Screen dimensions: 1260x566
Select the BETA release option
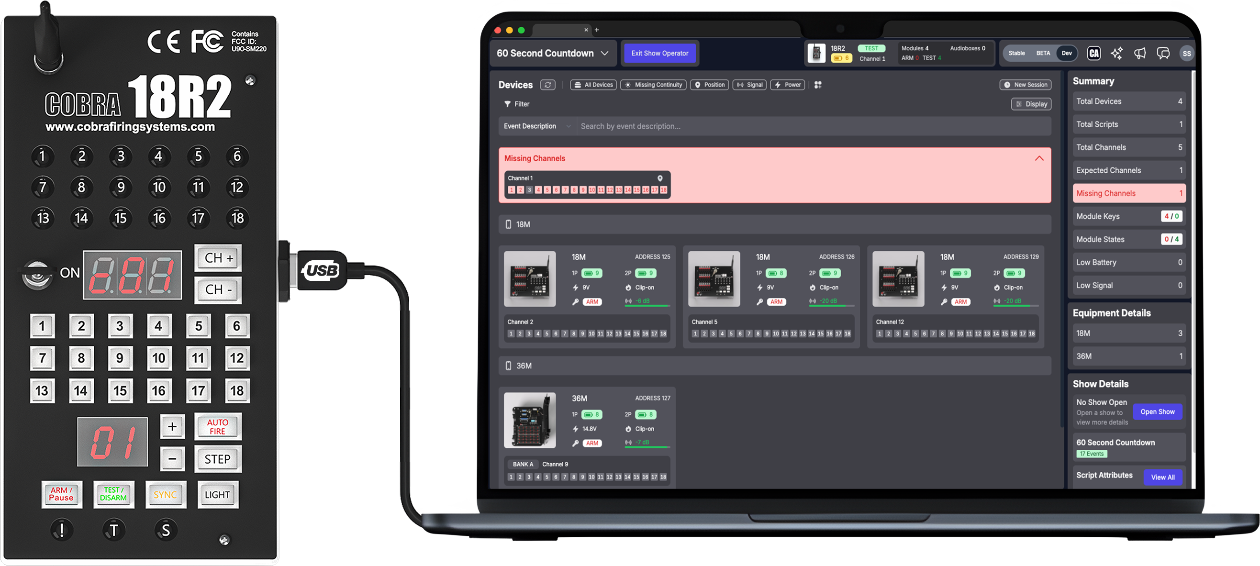pos(1042,53)
